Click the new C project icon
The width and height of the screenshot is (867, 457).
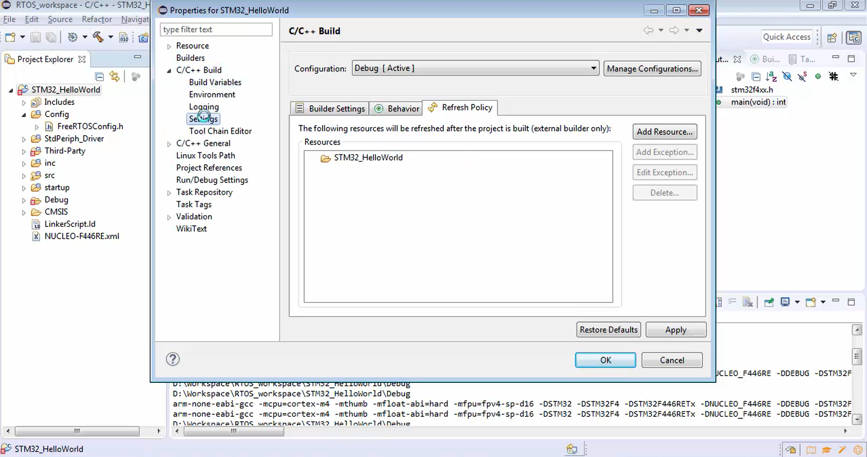pos(143,37)
